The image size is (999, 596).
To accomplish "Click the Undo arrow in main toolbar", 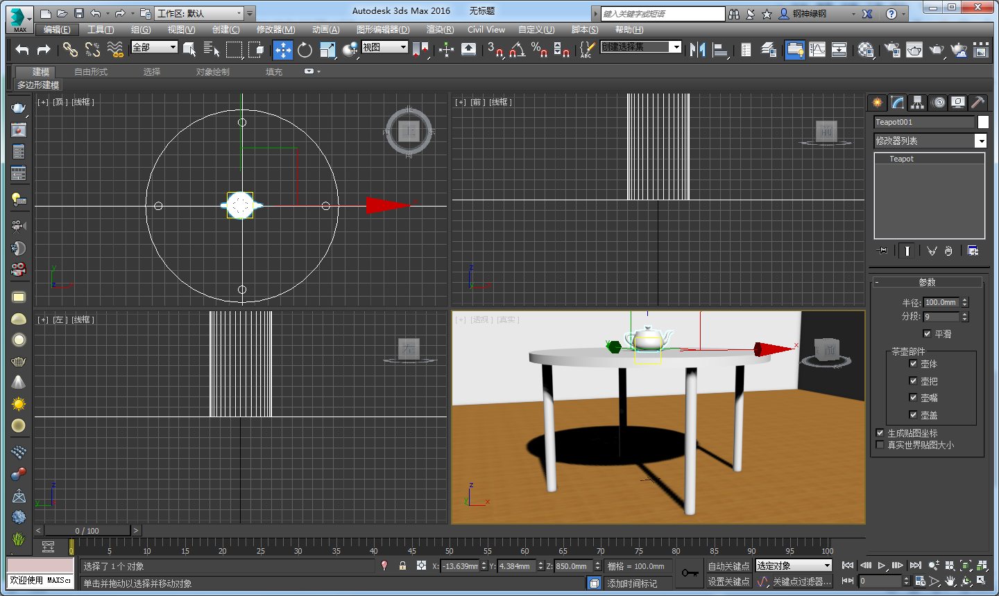I will 22,49.
